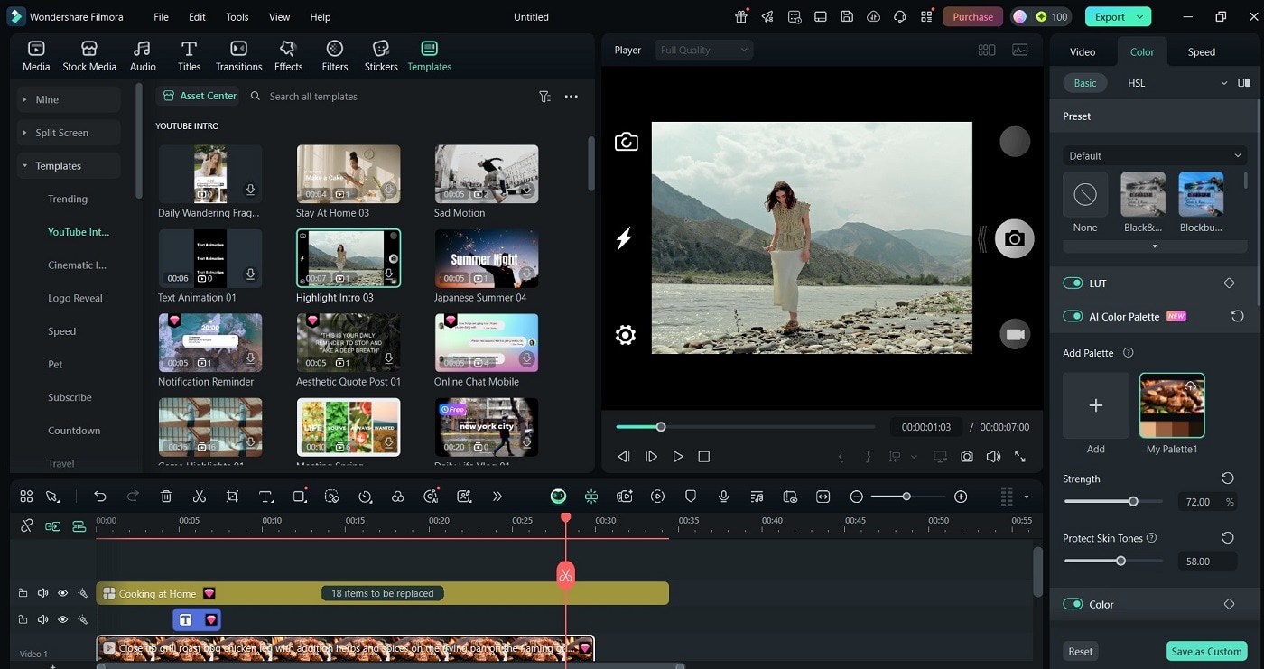The width and height of the screenshot is (1264, 669).
Task: Expand more presets with the down arrow
Action: (1154, 246)
